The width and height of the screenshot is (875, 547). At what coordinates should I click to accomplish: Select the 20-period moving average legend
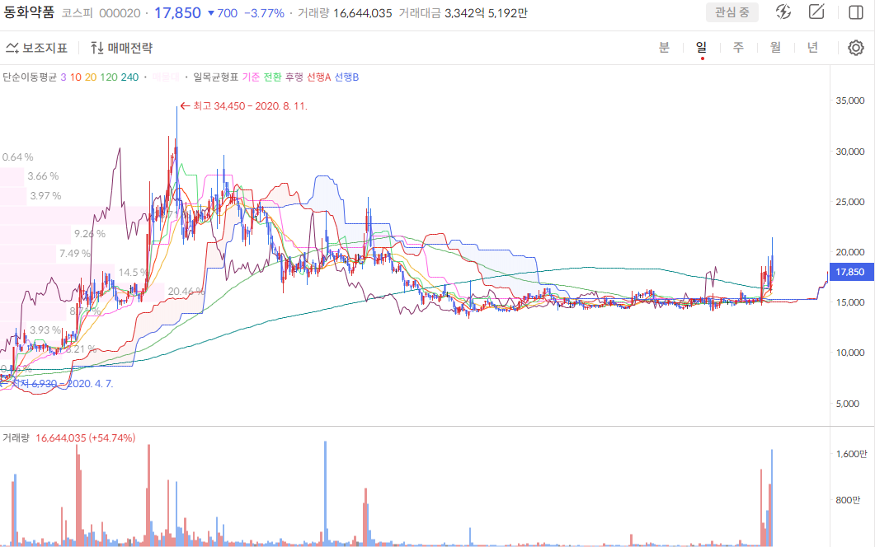coord(91,77)
